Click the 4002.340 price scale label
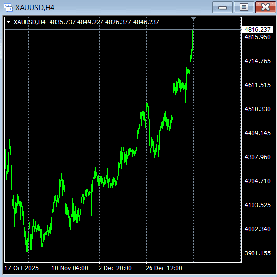 [257, 229]
